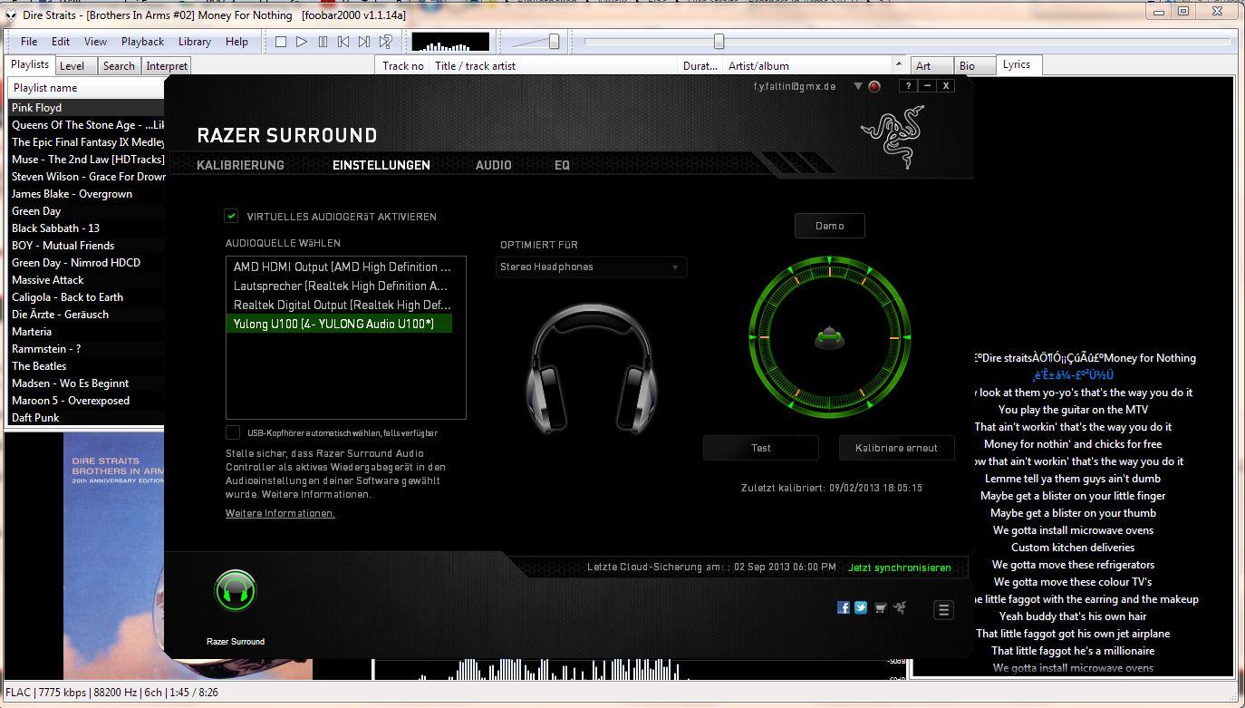The width and height of the screenshot is (1245, 708).
Task: Click the listener icon in surround circle
Action: [829, 338]
